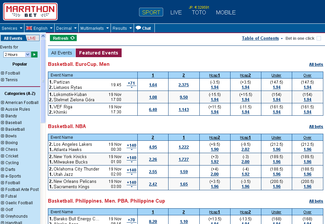Screen dimensions: 325x224
Task: Expand the Football plus icon under Popular
Action: pos(2,73)
